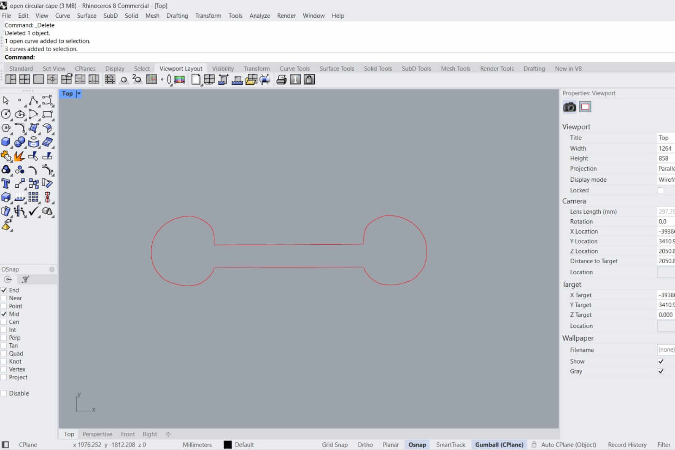Uncheck the Mid object snap
The width and height of the screenshot is (675, 450).
(4, 314)
